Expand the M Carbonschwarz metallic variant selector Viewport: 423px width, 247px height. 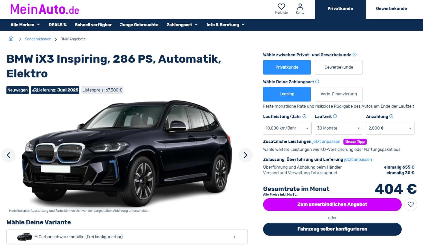click(127, 237)
